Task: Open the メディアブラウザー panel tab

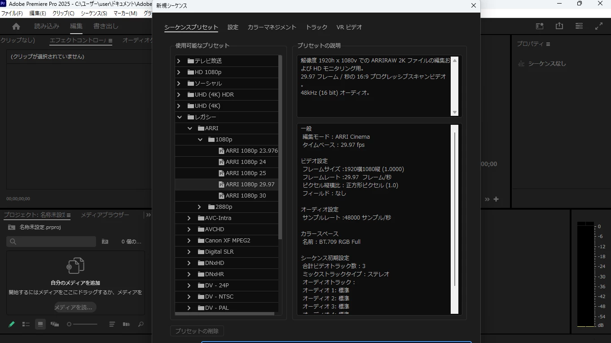Action: pyautogui.click(x=105, y=215)
